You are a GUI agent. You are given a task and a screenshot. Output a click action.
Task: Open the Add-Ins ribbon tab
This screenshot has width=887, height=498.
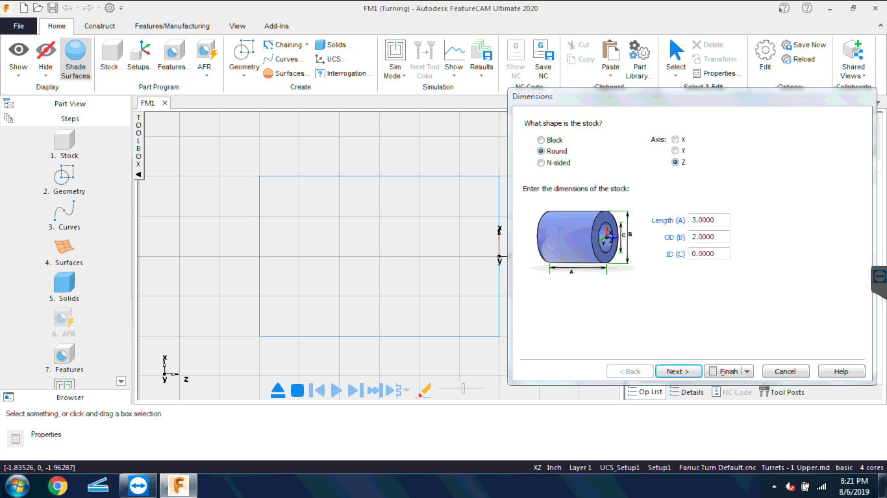(x=277, y=26)
